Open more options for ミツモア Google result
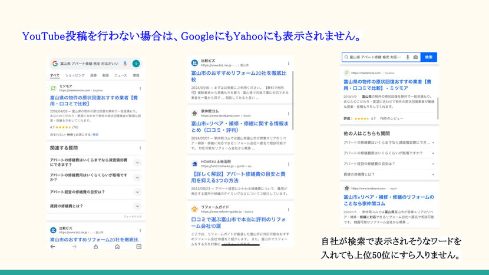This screenshot has width=489, height=275. coord(140,88)
